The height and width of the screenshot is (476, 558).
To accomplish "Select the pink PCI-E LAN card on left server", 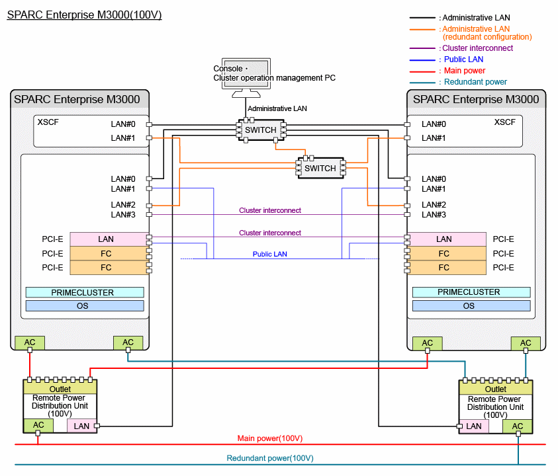I will click(x=109, y=239).
